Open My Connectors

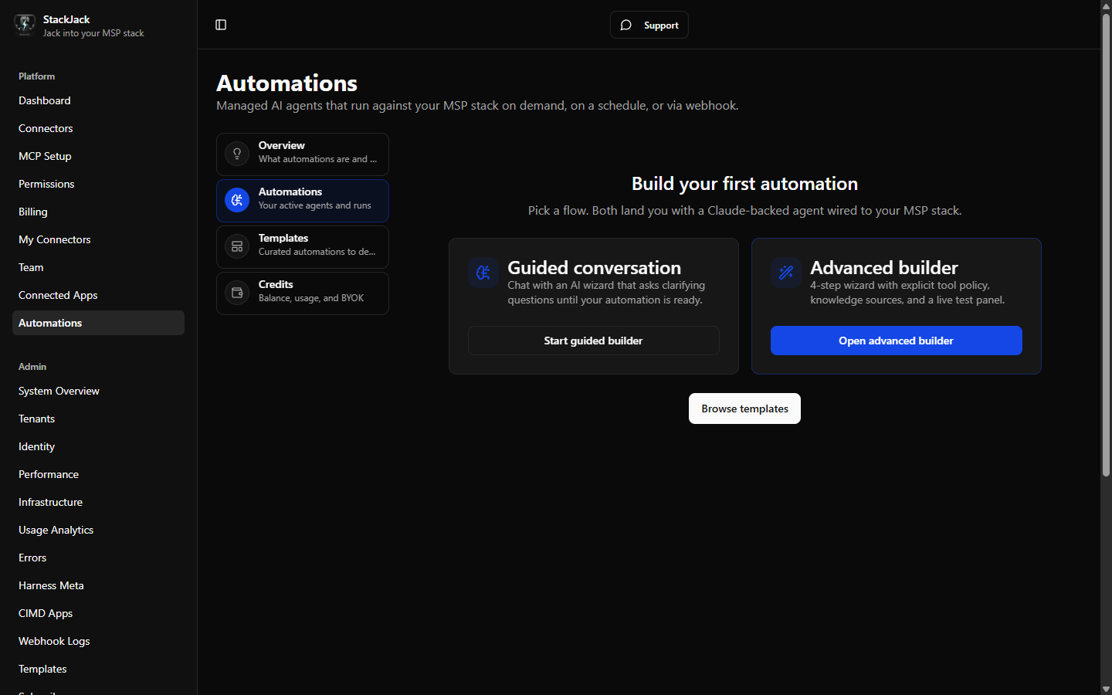pyautogui.click(x=98, y=239)
